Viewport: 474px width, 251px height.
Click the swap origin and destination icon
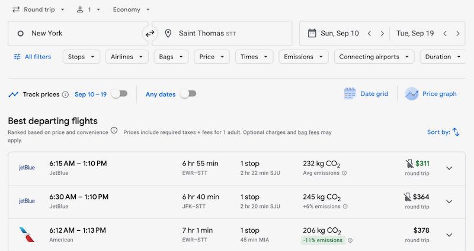(x=150, y=34)
